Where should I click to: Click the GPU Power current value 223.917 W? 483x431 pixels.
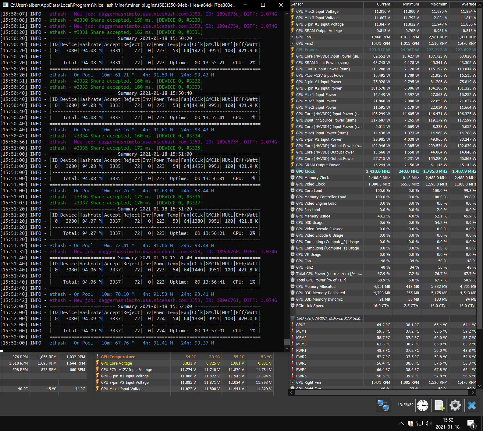[x=379, y=50]
